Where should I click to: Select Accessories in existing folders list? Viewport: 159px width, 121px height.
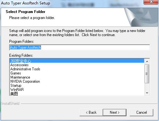click(77, 65)
